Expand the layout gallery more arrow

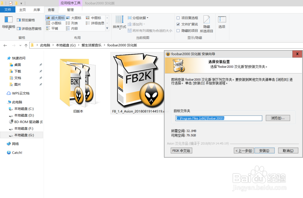pyautogui.click(x=107, y=28)
